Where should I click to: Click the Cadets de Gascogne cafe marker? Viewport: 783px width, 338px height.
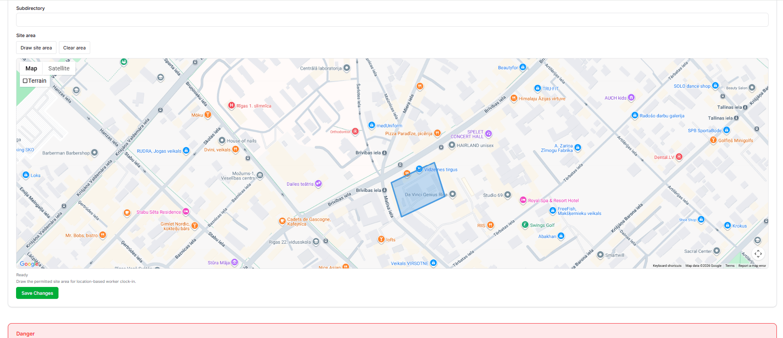coord(282,221)
